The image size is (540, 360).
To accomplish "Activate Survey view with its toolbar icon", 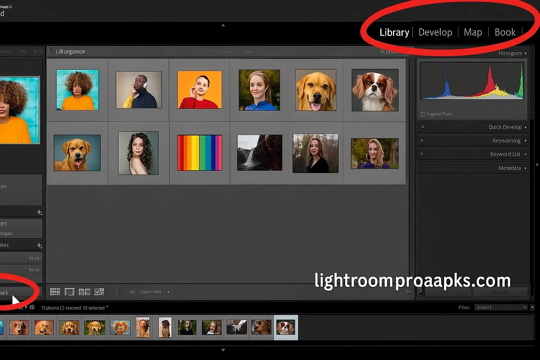I will pos(99,292).
